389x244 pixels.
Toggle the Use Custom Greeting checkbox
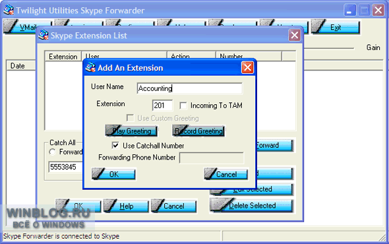point(130,118)
